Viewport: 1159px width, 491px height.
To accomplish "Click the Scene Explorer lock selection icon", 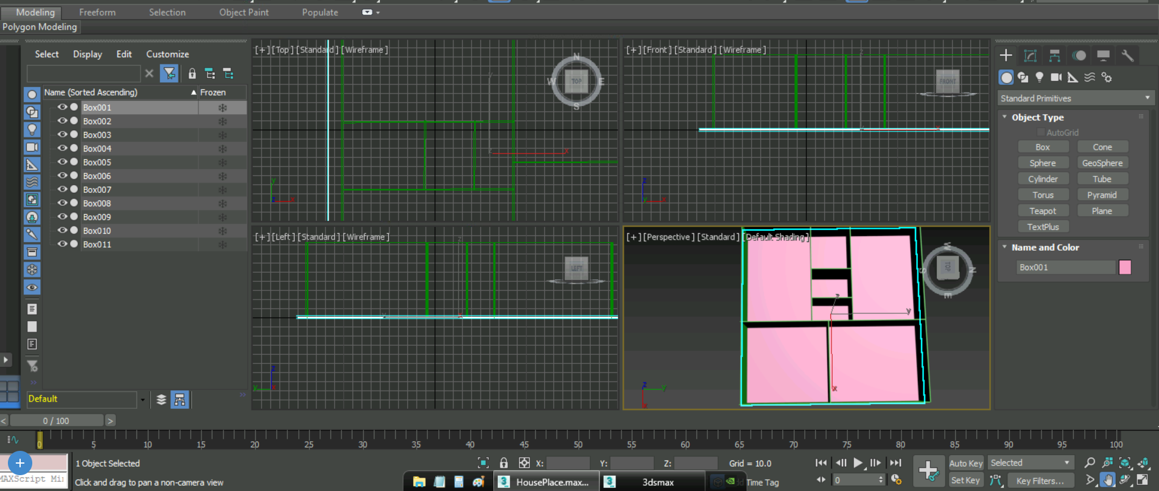I will [192, 74].
